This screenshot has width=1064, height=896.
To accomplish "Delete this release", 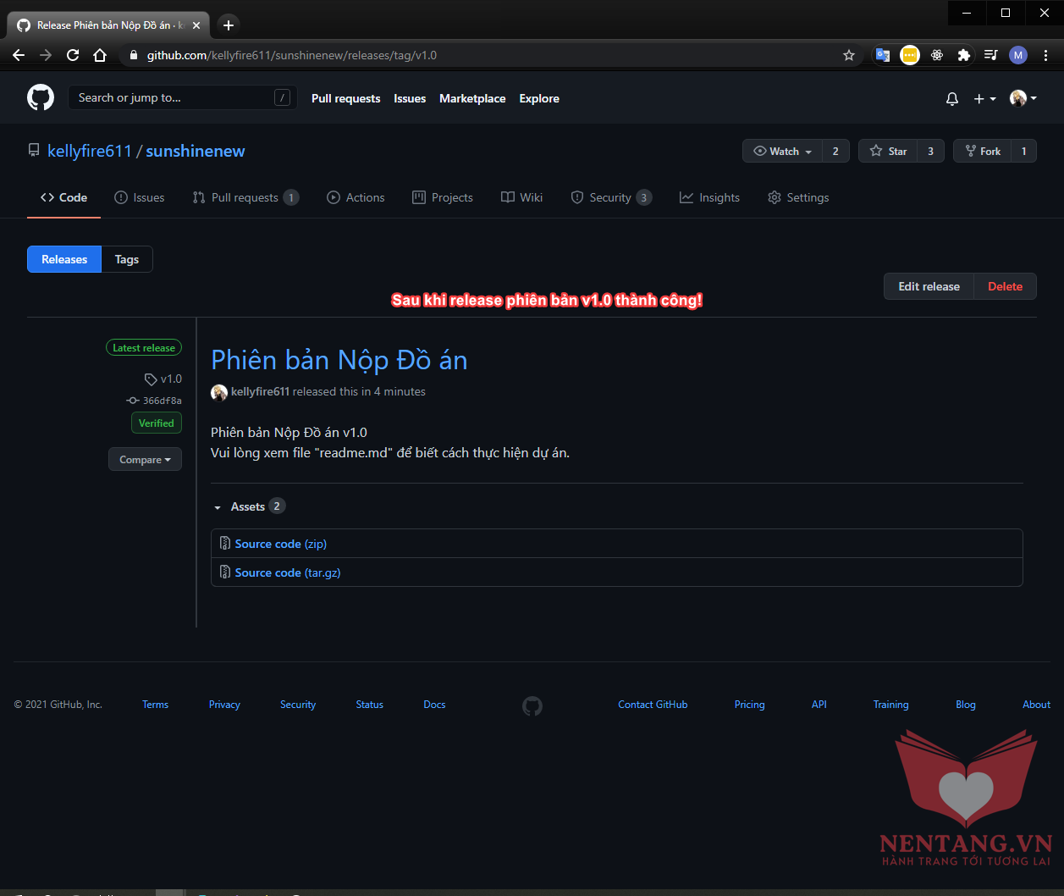I will pos(1005,286).
